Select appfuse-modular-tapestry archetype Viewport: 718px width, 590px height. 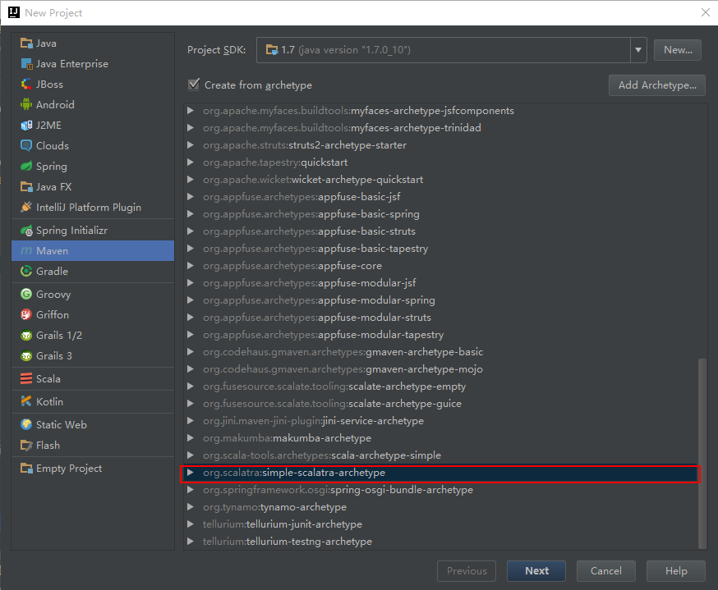click(441, 335)
